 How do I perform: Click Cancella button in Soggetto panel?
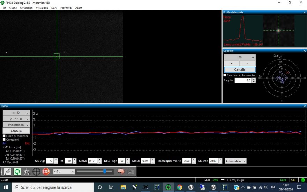(240, 69)
